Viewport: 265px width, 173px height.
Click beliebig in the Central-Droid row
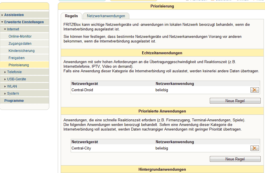pos(162,90)
